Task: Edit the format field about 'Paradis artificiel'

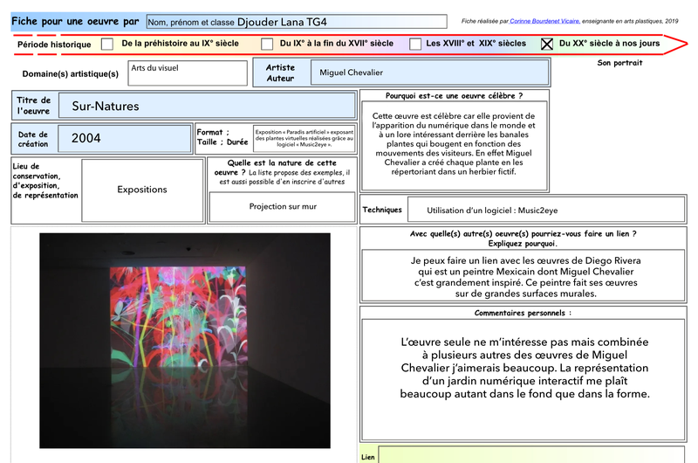Action: 304,138
